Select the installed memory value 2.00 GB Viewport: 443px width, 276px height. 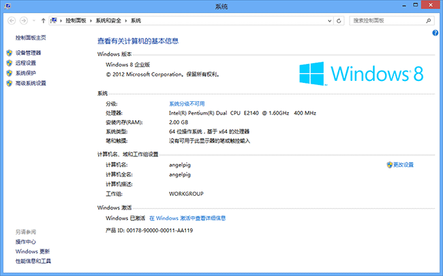pyautogui.click(x=179, y=122)
